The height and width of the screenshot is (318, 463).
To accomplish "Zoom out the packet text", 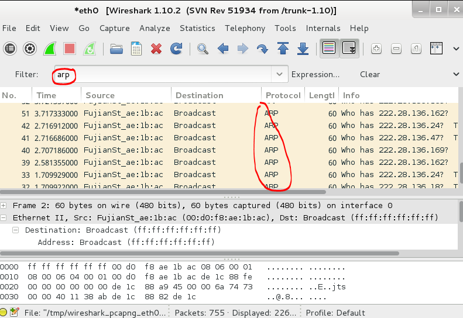I will (x=396, y=49).
